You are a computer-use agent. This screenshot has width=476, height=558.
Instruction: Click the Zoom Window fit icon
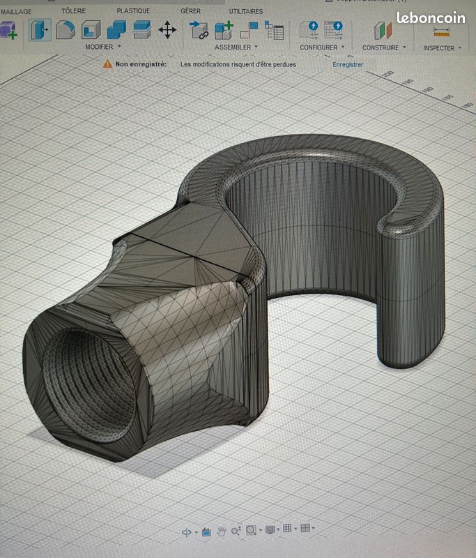tap(251, 530)
